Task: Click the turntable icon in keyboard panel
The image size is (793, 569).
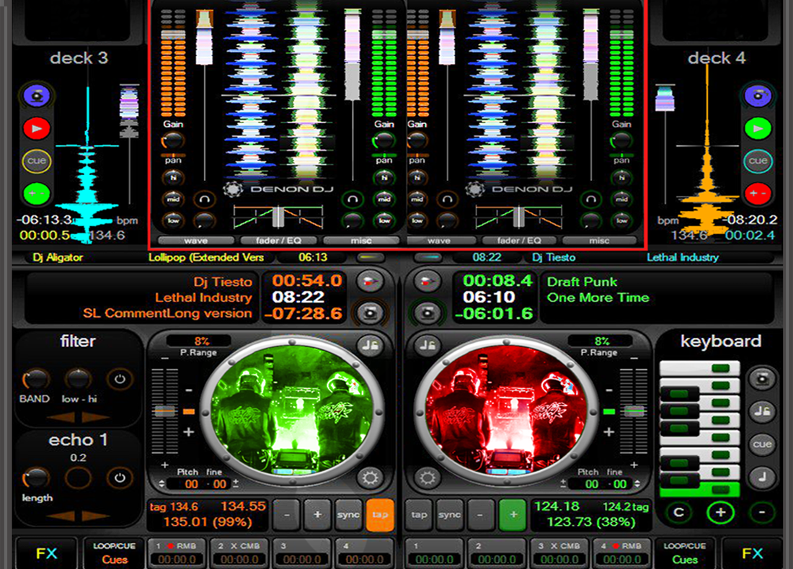Action: point(762,378)
